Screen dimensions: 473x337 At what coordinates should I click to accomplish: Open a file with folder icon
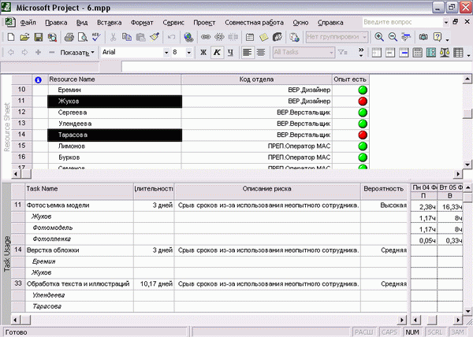tap(24, 37)
